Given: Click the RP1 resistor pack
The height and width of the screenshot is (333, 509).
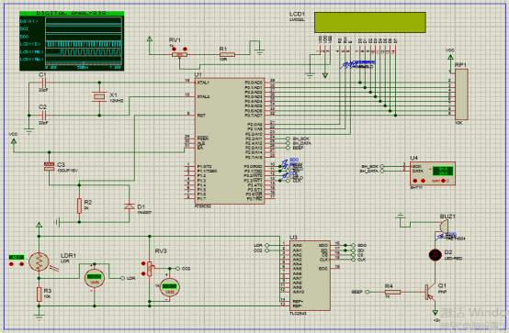Looking at the screenshot, I should pos(461,94).
